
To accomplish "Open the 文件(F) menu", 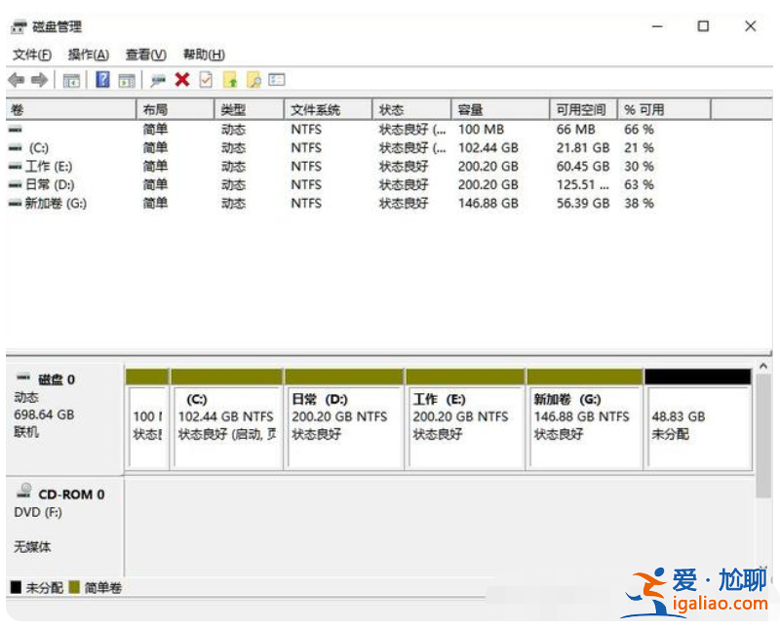I will [x=32, y=55].
